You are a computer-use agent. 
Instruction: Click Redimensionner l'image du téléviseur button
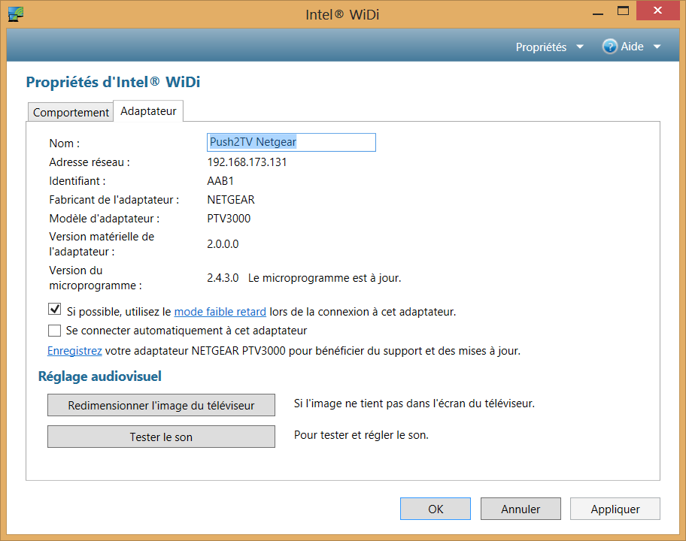point(162,405)
